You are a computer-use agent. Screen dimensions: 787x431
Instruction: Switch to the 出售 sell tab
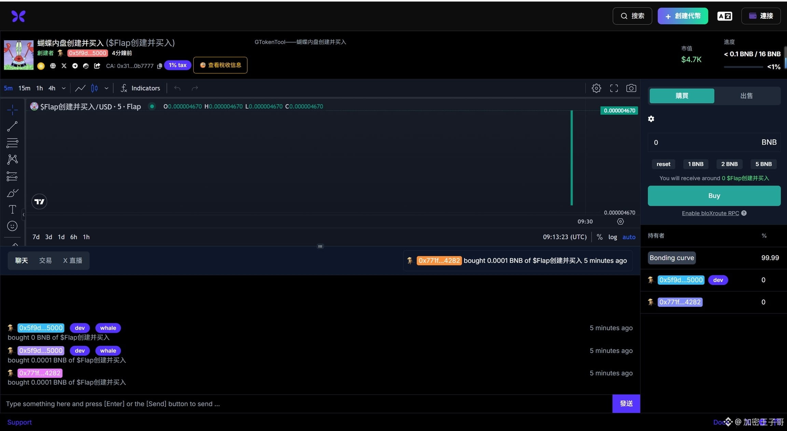point(746,96)
